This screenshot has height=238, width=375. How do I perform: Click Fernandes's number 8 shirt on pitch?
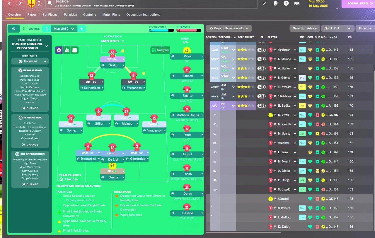[133, 76]
